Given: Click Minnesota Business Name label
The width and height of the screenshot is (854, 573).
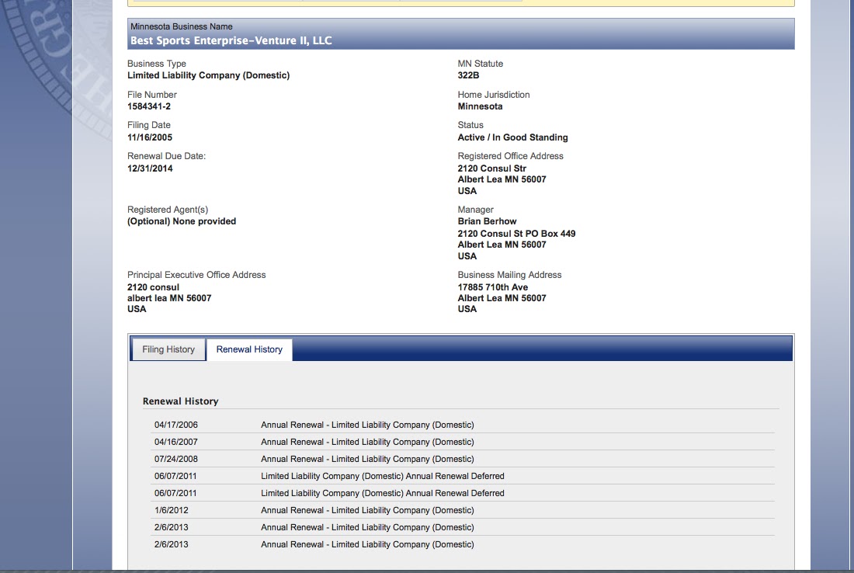Looking at the screenshot, I should pos(182,26).
